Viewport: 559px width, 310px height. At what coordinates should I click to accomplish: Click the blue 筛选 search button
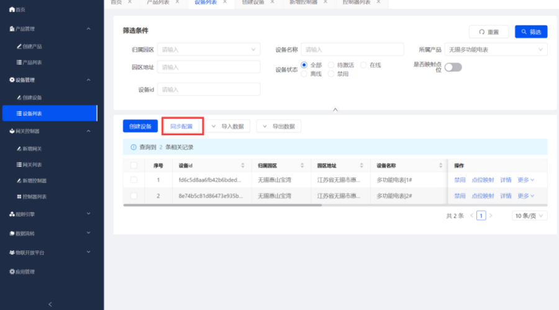(531, 32)
